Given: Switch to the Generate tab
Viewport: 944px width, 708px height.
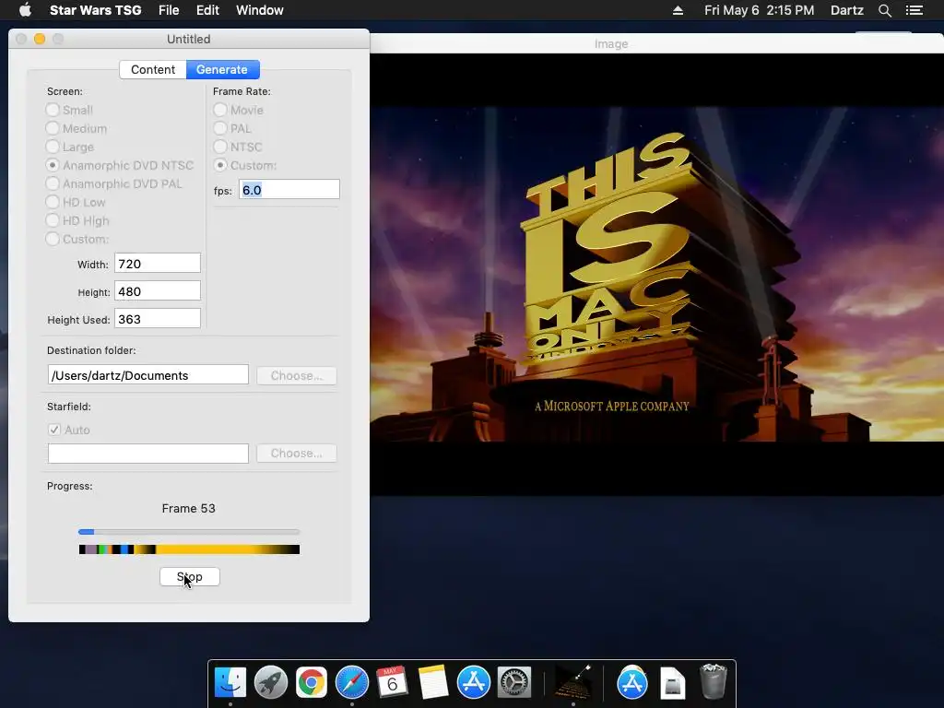Looking at the screenshot, I should [222, 69].
